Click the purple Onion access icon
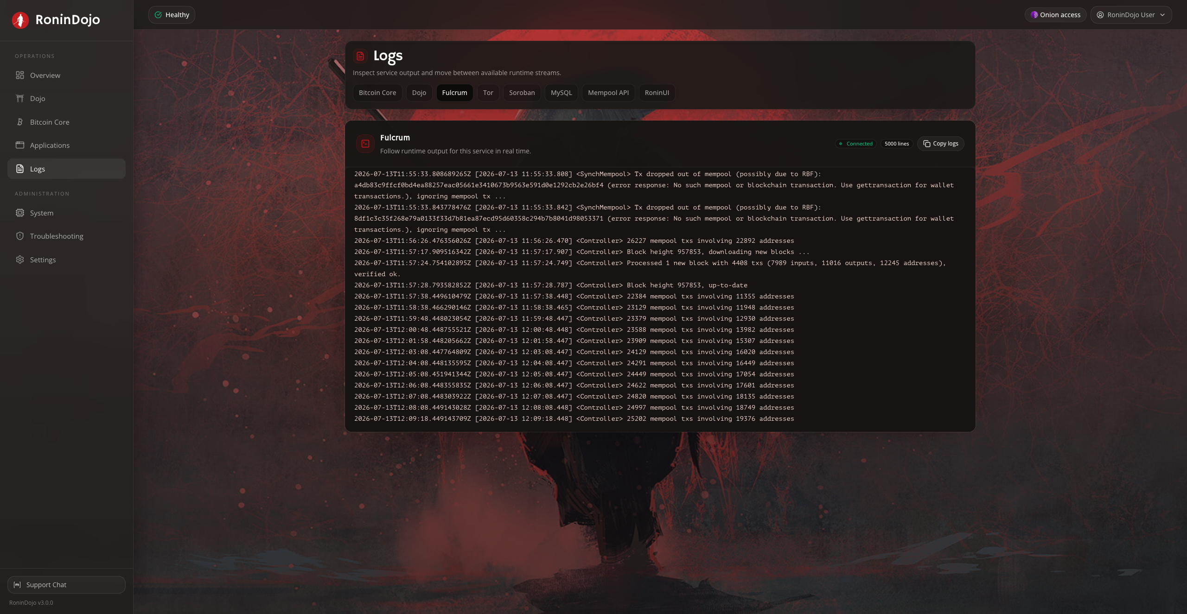The width and height of the screenshot is (1187, 614). (x=1034, y=15)
